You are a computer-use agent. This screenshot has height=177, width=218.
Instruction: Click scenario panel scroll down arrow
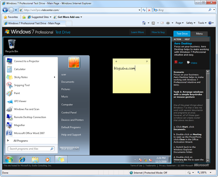click(208, 160)
